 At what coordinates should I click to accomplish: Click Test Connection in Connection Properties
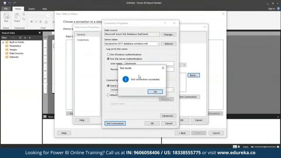(x=115, y=123)
